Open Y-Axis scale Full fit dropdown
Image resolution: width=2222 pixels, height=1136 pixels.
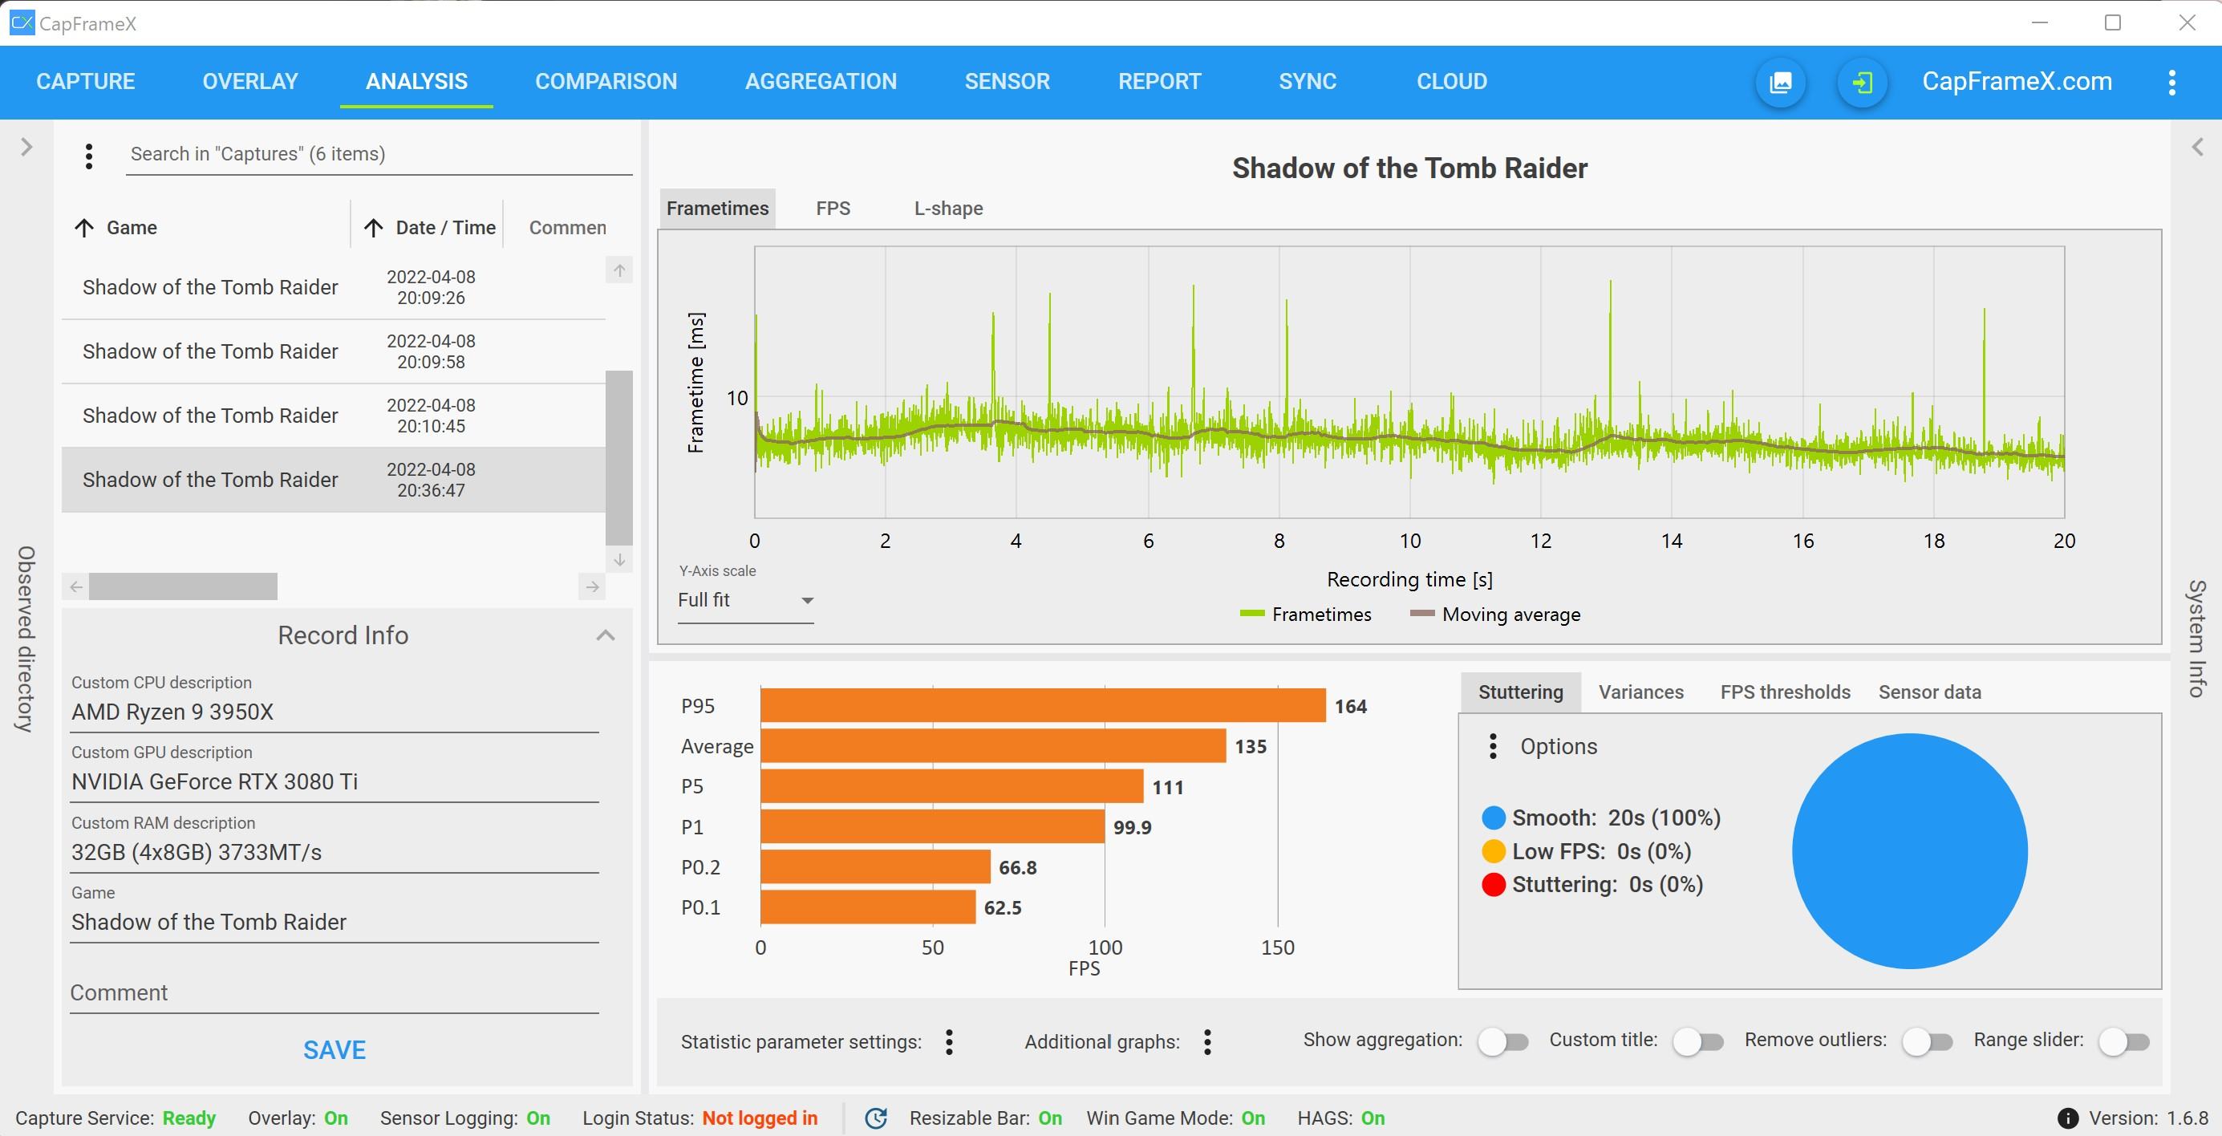(745, 600)
